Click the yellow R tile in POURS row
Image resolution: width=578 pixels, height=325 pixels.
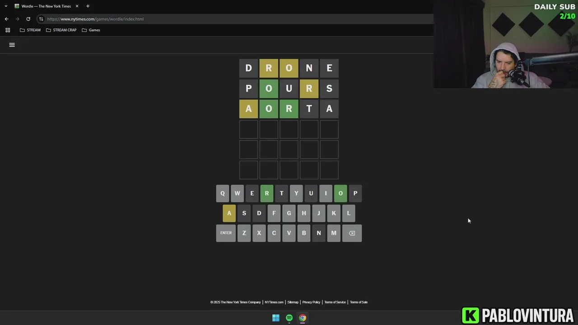tap(309, 88)
